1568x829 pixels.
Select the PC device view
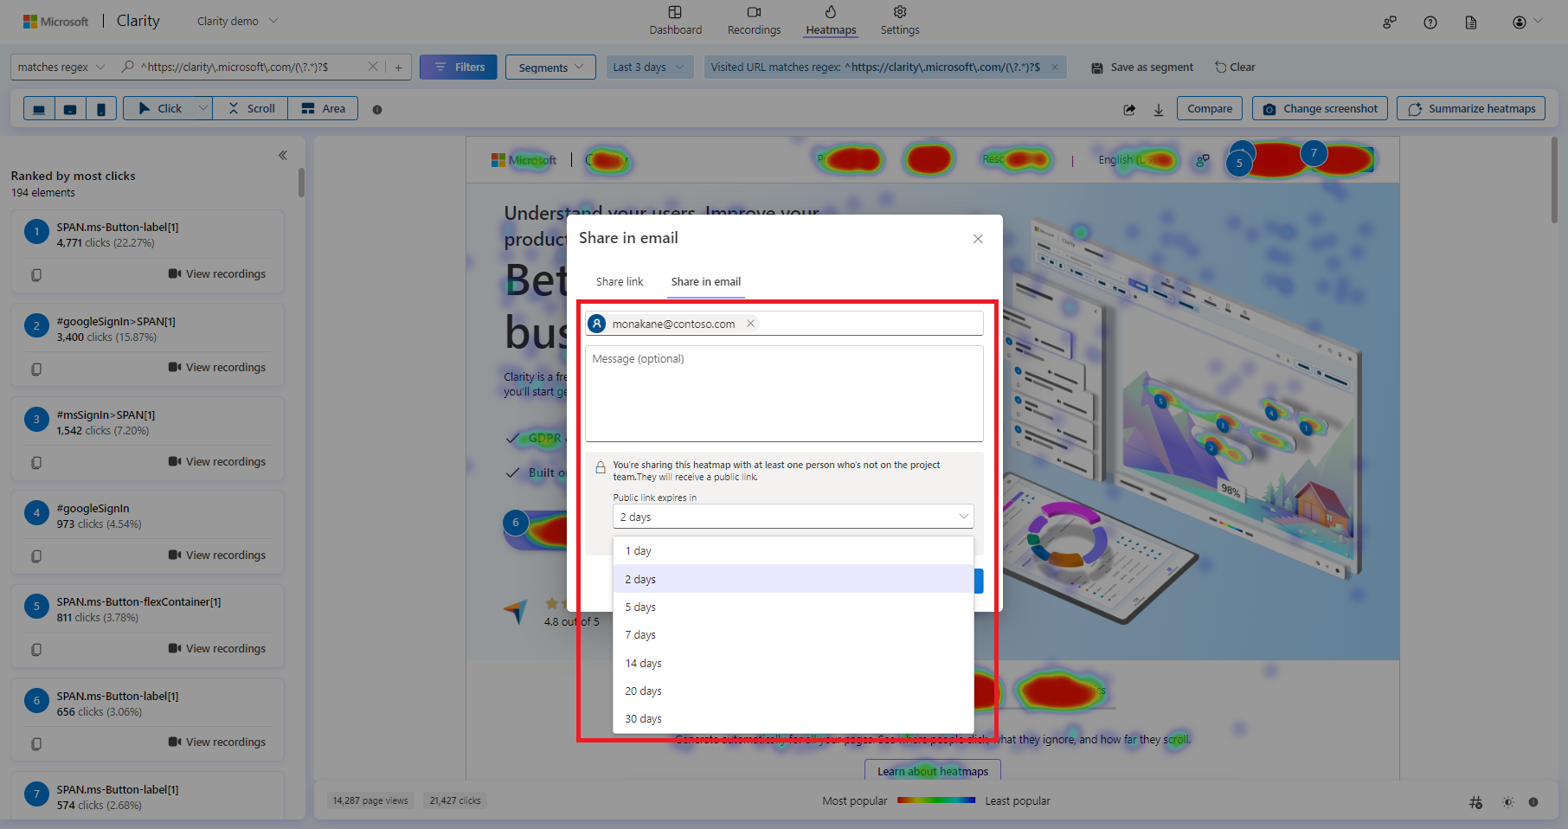39,109
